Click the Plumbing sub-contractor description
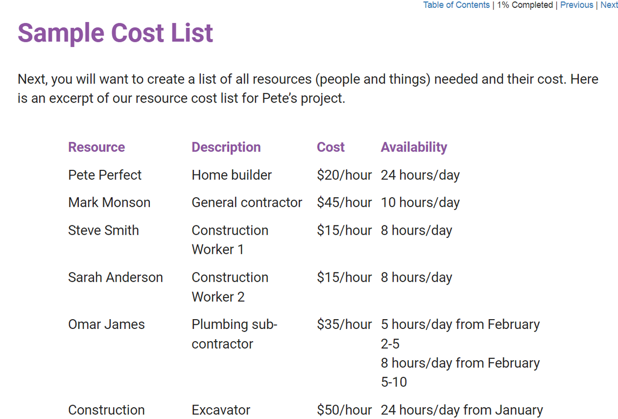Image resolution: width=618 pixels, height=419 pixels. coord(234,334)
